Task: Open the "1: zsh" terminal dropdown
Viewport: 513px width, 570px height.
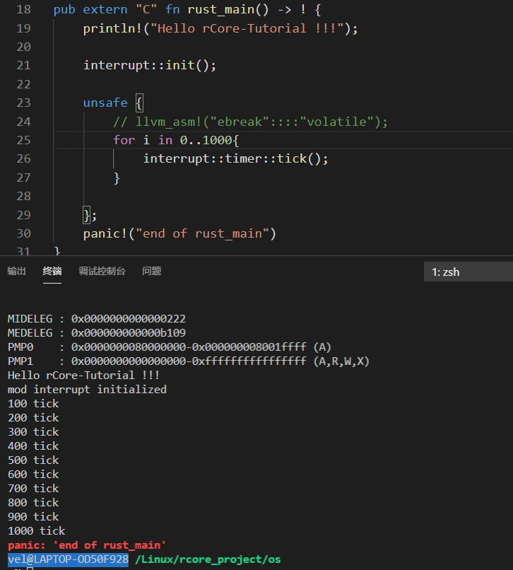Action: (468, 272)
